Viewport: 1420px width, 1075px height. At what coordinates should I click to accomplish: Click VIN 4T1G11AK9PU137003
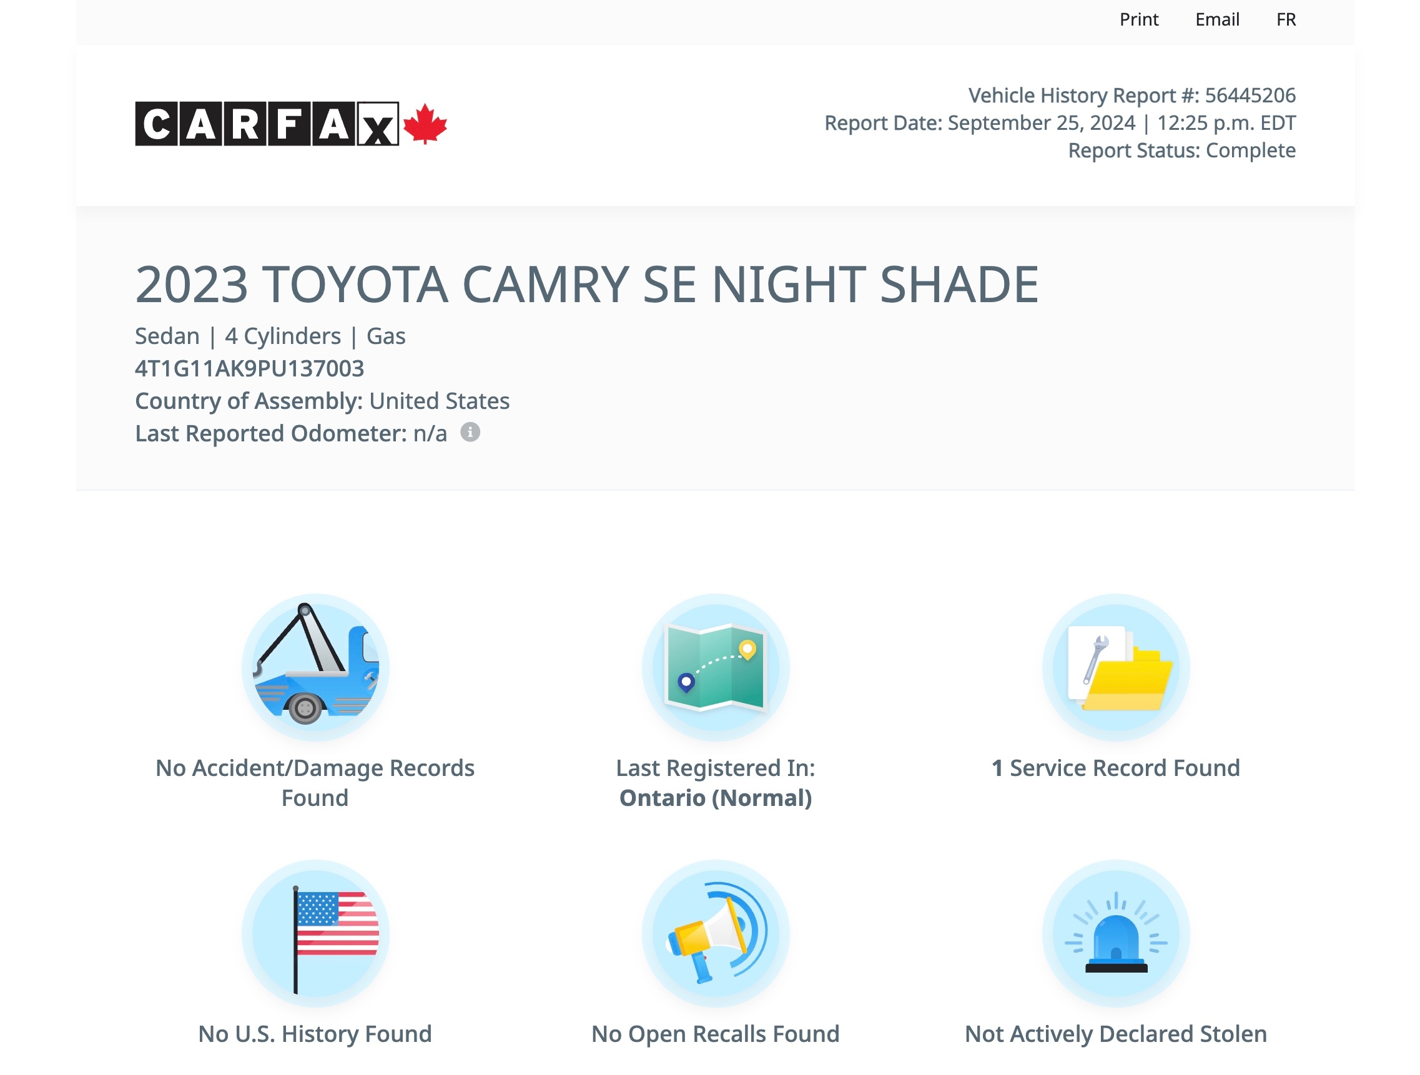249,368
